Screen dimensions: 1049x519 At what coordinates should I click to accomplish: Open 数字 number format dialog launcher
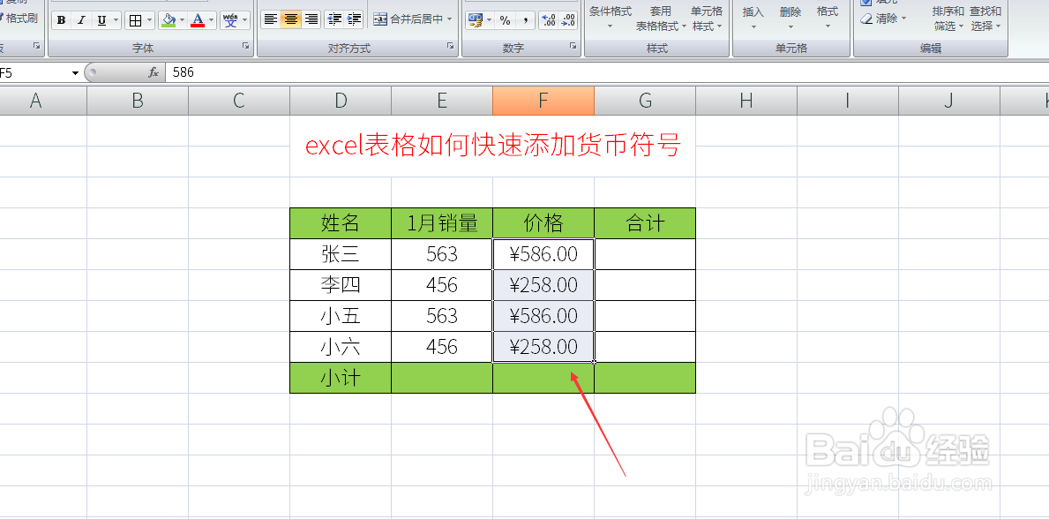coord(573,47)
